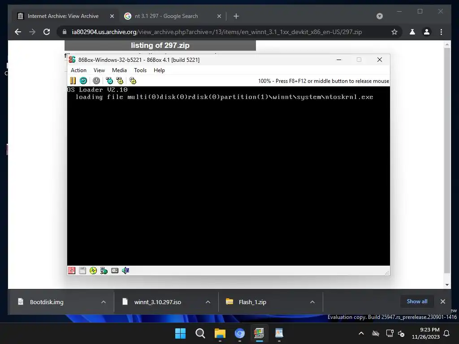This screenshot has height=344, width=459.
Task: Send Ctrl+Alt+Esc via toolbar icon
Action: 120,81
